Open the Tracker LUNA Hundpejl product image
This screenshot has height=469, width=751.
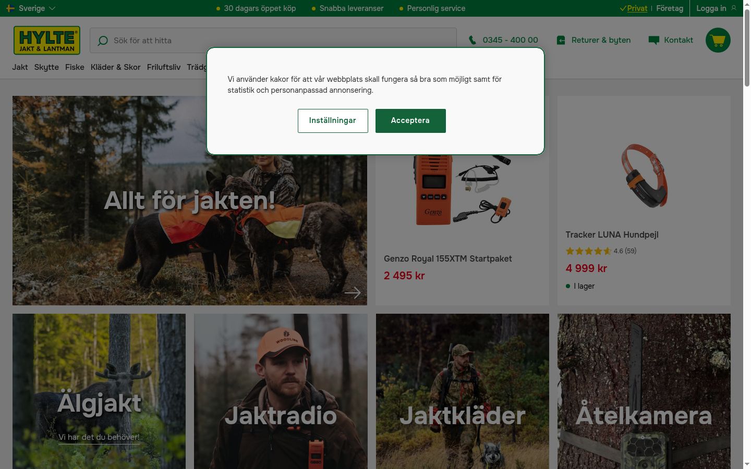pyautogui.click(x=645, y=176)
